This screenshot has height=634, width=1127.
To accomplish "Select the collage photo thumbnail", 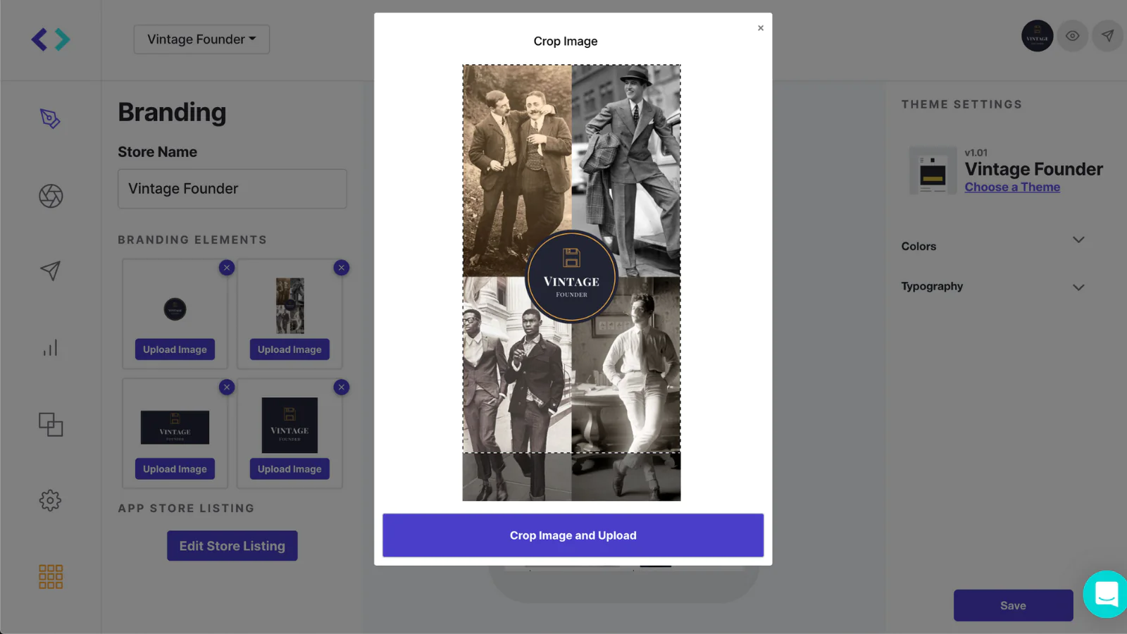I will tap(290, 306).
